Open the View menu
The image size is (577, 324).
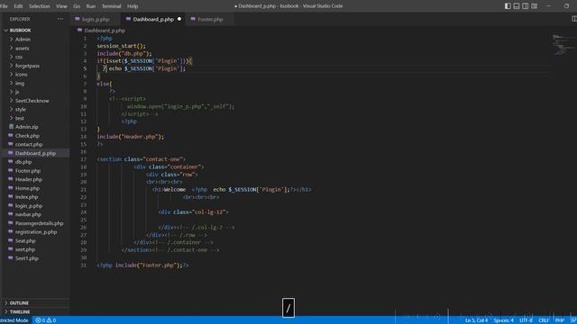(61, 6)
